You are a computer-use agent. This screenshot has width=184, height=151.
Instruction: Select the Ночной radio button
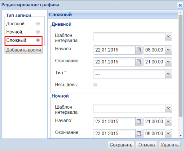[x=38, y=32]
